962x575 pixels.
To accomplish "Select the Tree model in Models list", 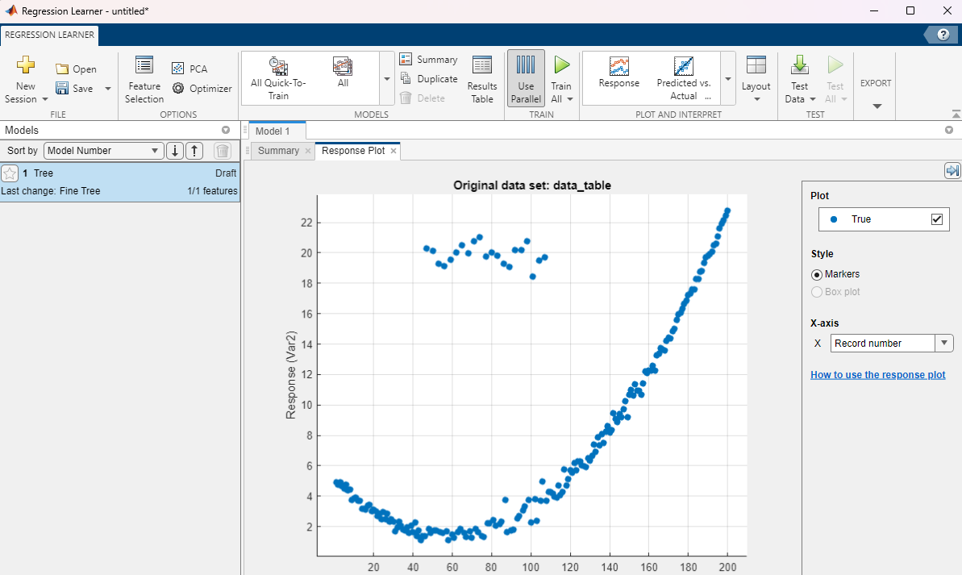I will [121, 182].
